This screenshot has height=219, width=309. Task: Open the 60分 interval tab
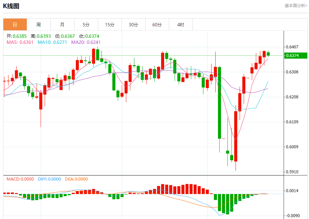tap(157, 25)
